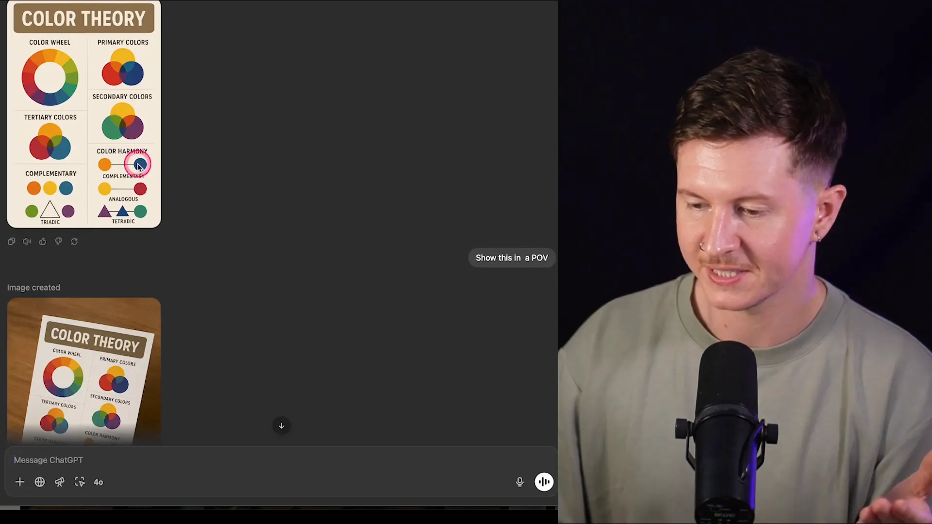Open the flat Color Theory poster image

click(84, 114)
